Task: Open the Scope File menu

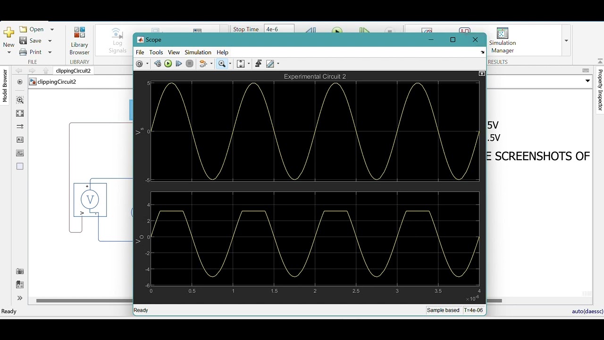Action: pyautogui.click(x=140, y=52)
